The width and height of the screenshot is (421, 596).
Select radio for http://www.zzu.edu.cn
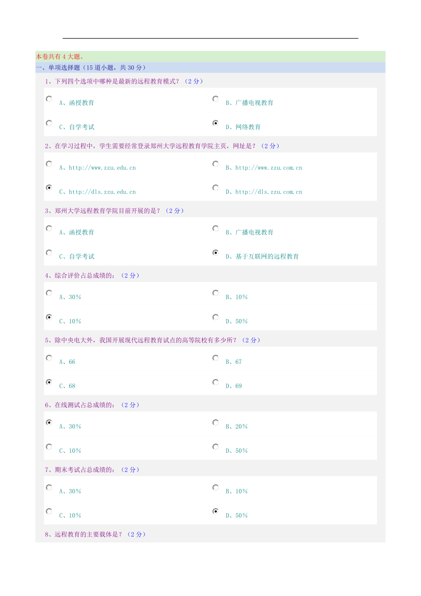coord(49,164)
